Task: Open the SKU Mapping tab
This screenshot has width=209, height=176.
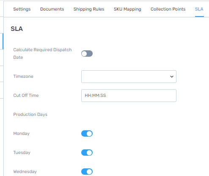Action: tap(127, 9)
